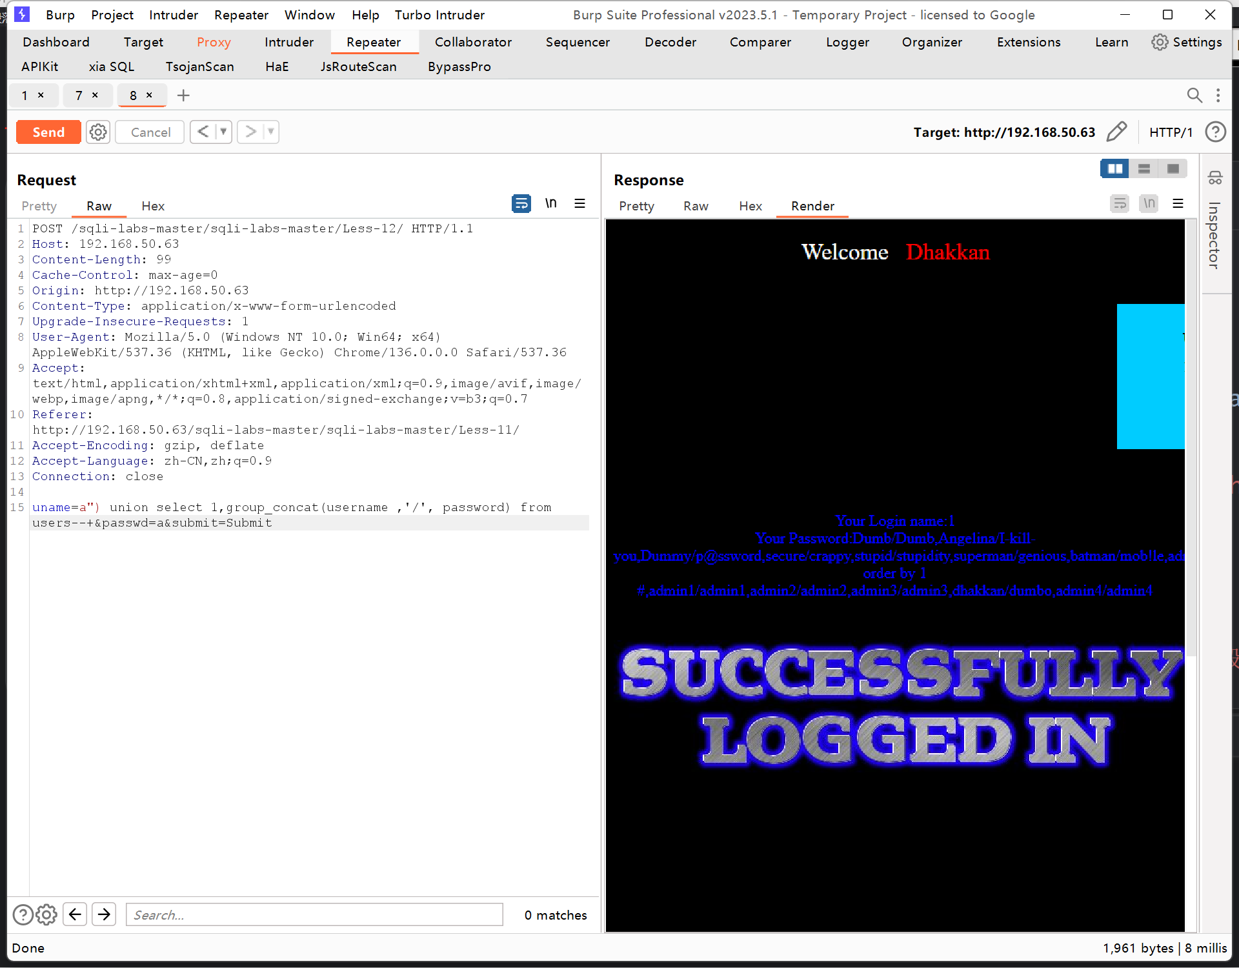Click the orange Send button
The height and width of the screenshot is (968, 1239).
coord(48,132)
